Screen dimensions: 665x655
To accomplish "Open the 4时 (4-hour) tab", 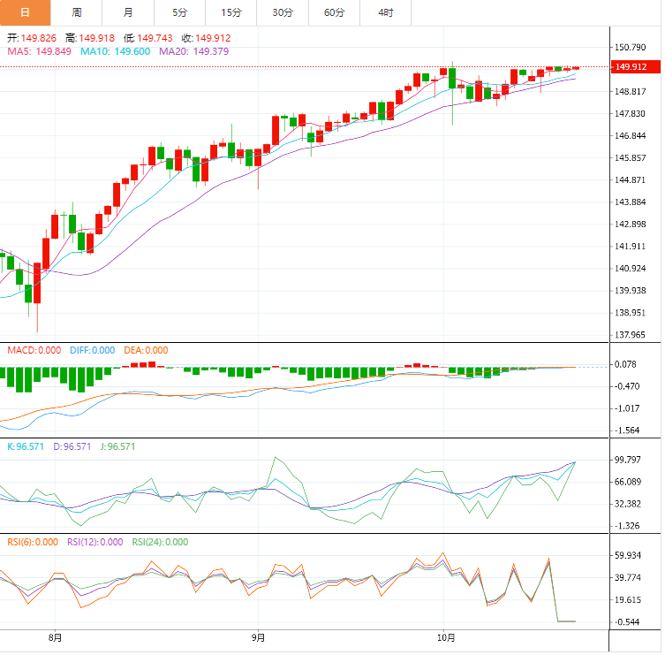I will click(386, 12).
